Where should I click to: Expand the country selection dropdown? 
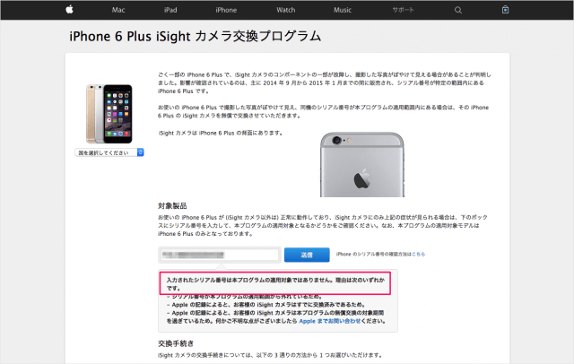point(109,152)
